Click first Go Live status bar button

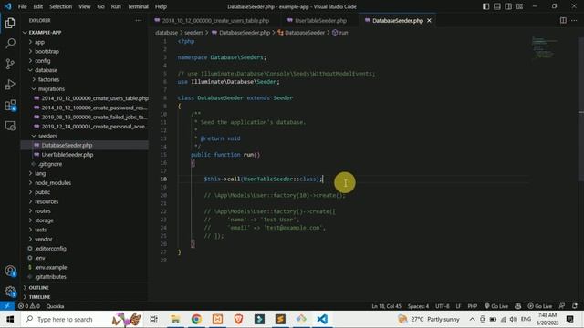tap(496, 306)
